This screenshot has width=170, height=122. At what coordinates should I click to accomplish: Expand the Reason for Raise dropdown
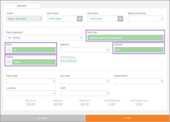146,19
